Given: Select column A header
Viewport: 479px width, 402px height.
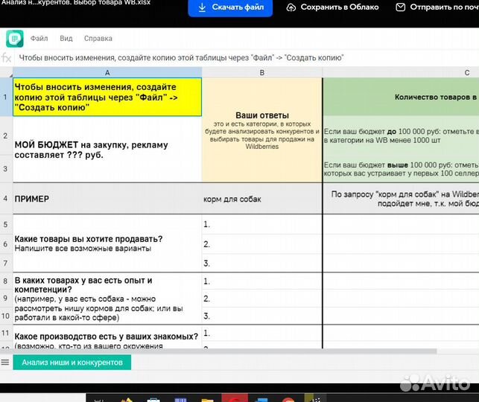Looking at the screenshot, I should 107,72.
